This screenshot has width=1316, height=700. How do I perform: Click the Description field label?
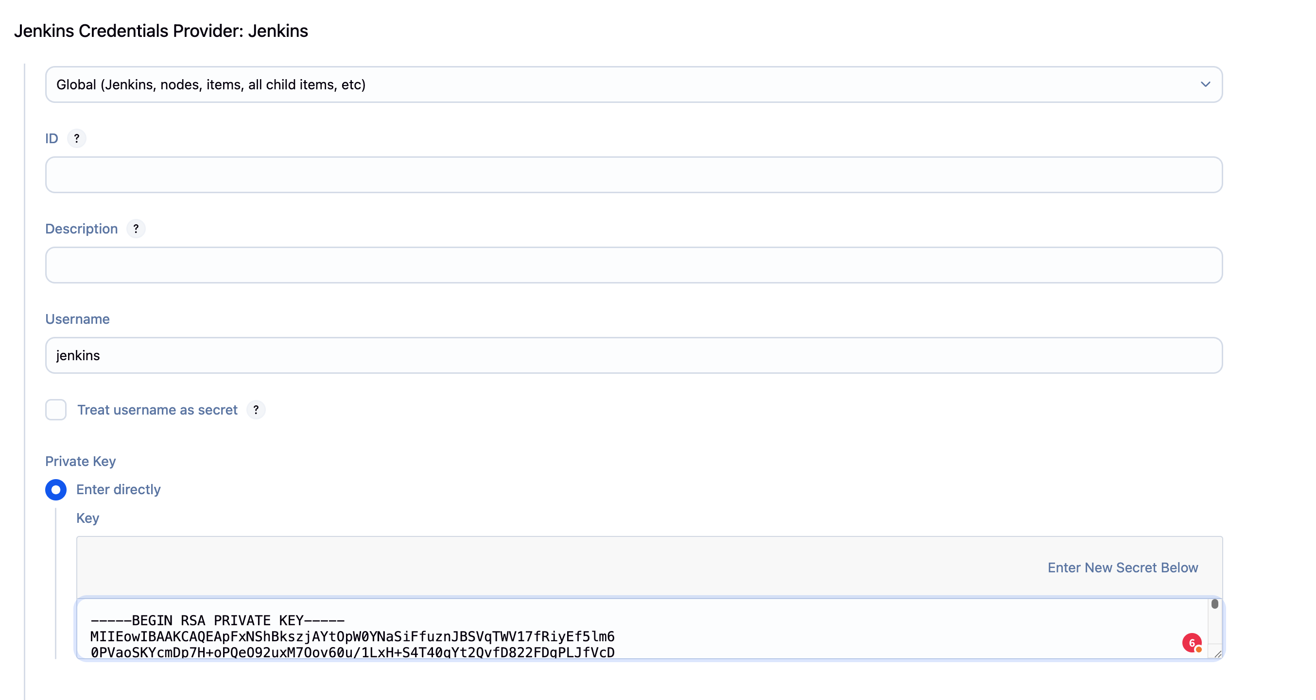[82, 229]
